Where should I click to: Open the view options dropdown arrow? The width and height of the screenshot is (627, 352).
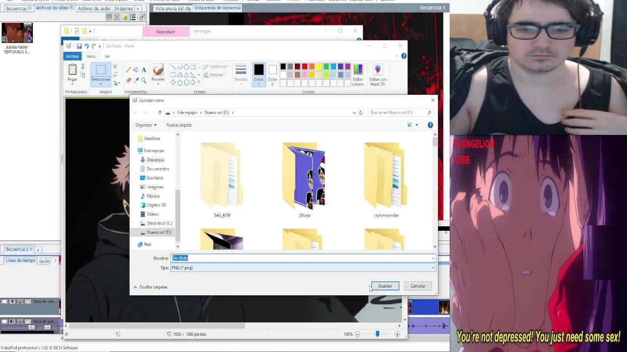pos(417,125)
